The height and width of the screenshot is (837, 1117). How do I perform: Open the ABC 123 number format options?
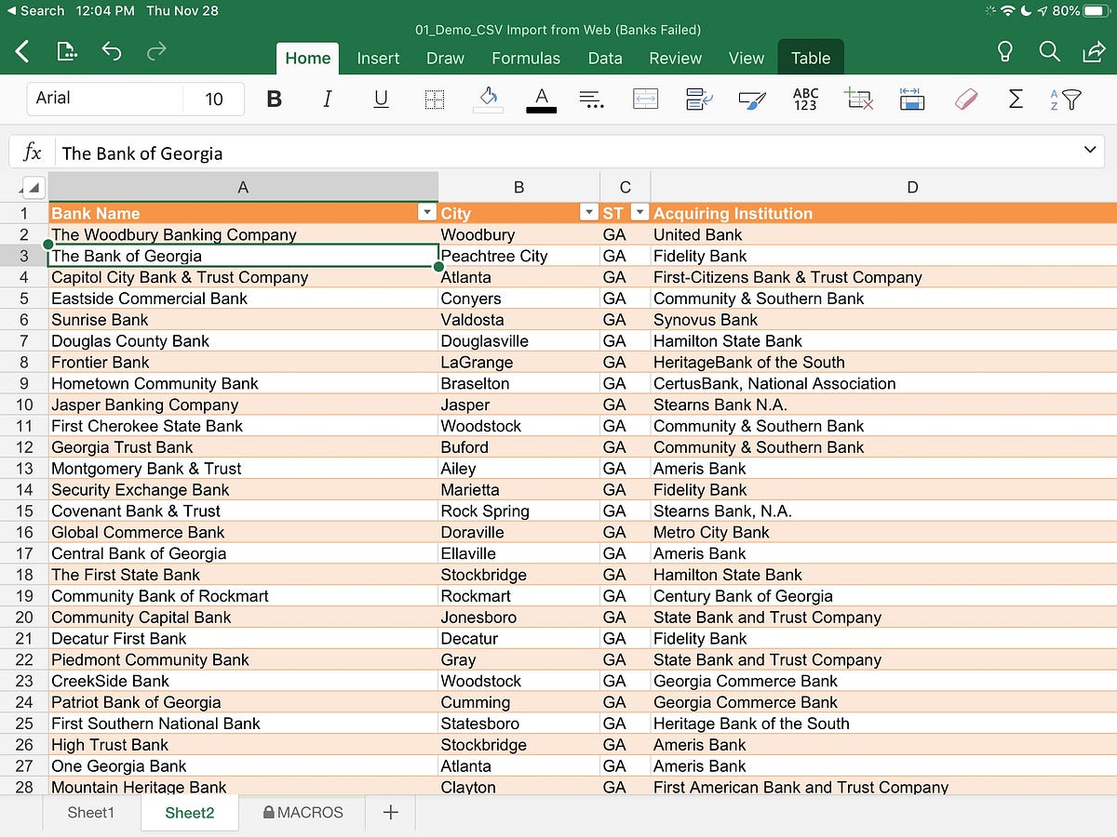click(805, 100)
